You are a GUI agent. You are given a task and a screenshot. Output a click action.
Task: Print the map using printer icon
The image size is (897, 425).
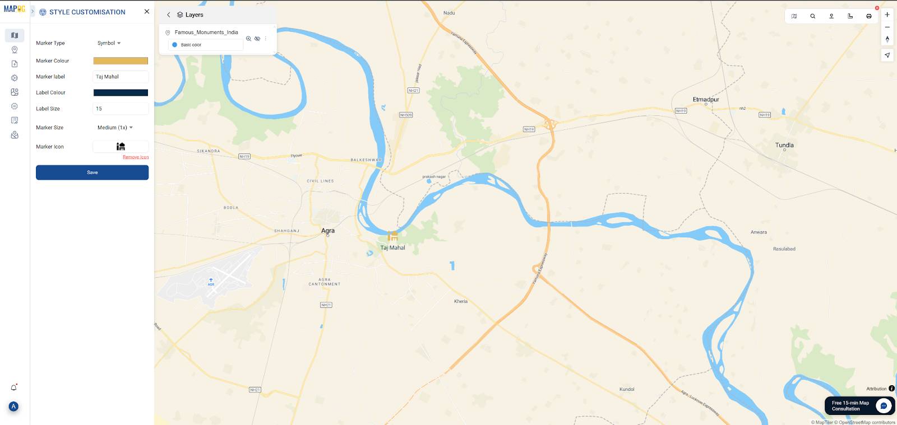tap(869, 16)
